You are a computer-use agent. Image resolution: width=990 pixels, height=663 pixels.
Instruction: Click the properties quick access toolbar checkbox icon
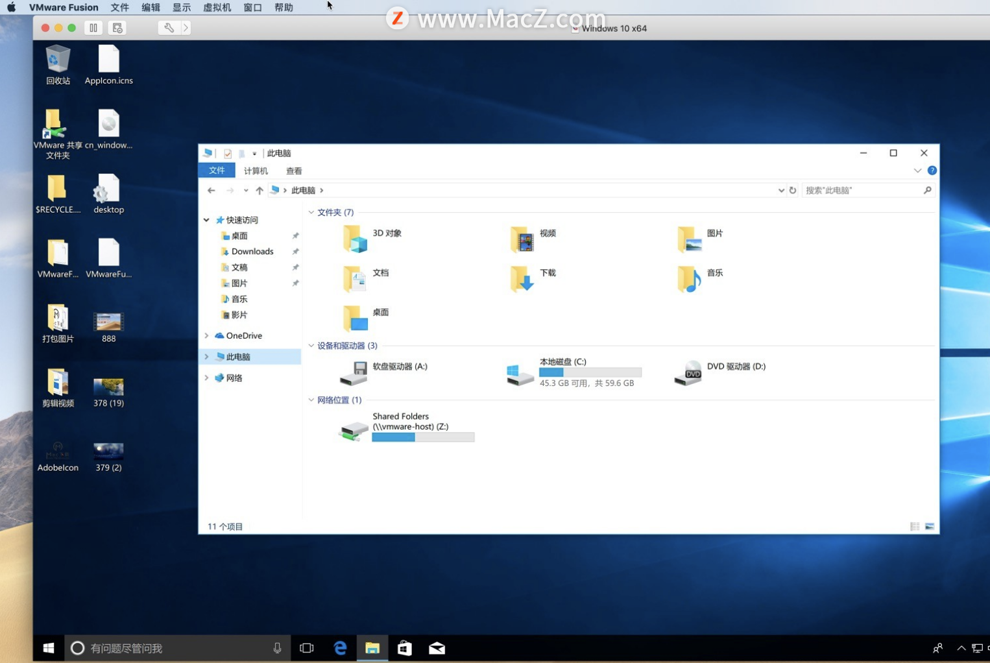coord(228,154)
